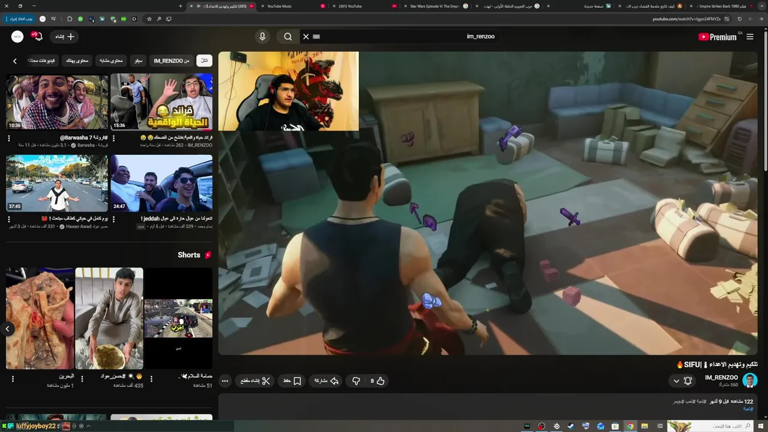Viewport: 768px width, 432px height.
Task: Open the البحرين food Short thumbnail
Action: (x=40, y=318)
